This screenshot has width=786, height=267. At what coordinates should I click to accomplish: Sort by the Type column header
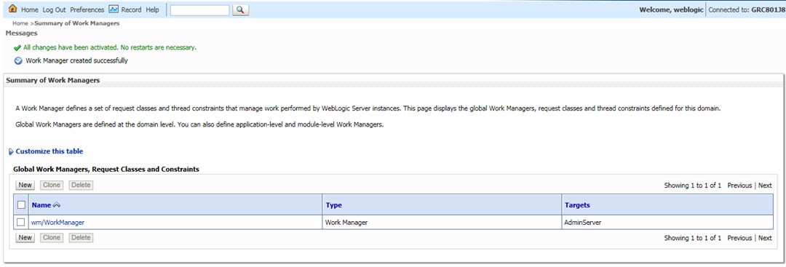[334, 205]
